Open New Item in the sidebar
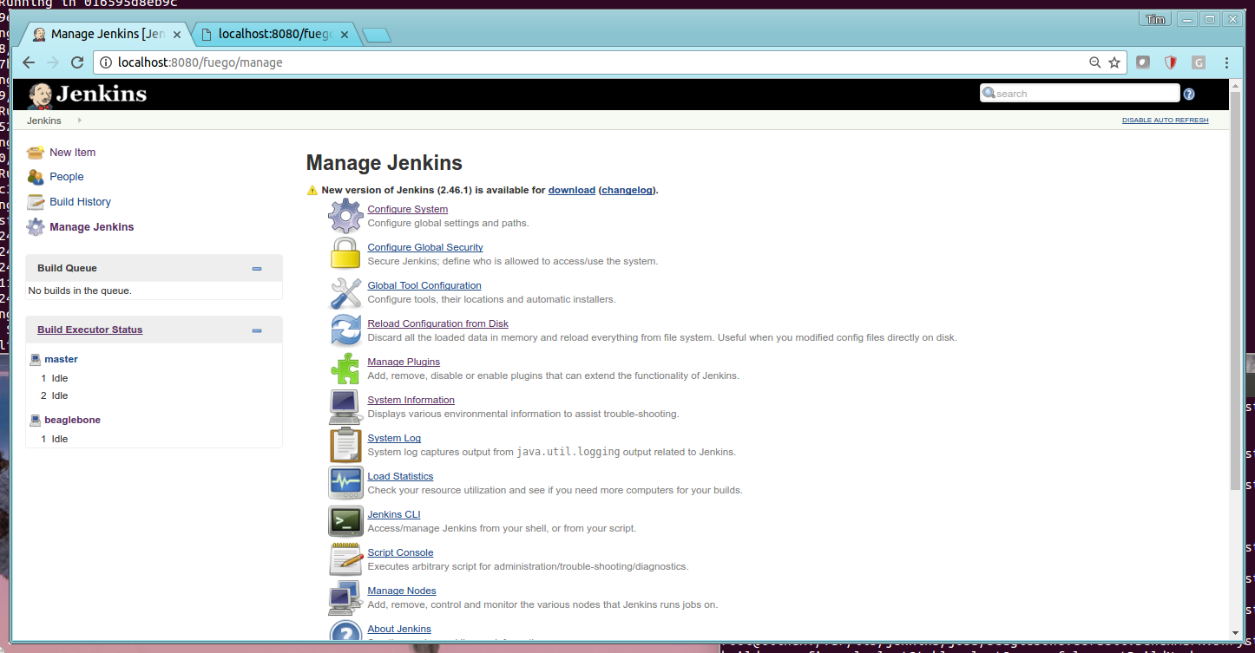The image size is (1255, 653). 73,153
